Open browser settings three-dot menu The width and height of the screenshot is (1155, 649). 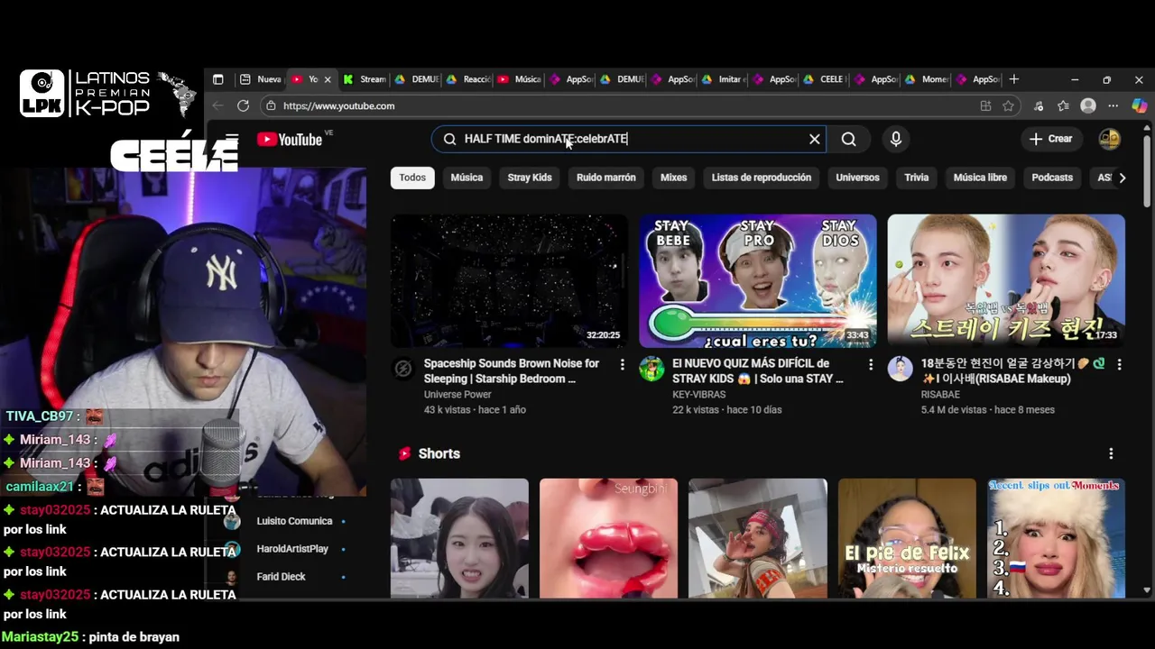click(1113, 105)
